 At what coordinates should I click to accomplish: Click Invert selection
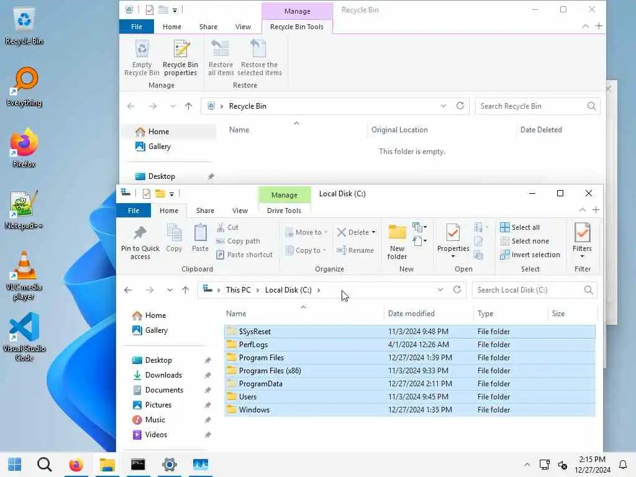point(530,255)
